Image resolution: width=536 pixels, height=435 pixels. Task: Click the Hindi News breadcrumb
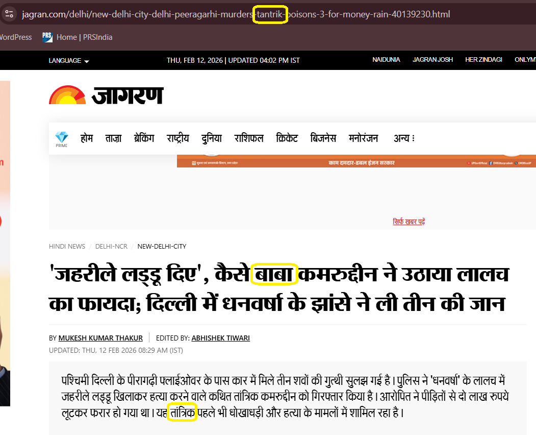pyautogui.click(x=67, y=246)
